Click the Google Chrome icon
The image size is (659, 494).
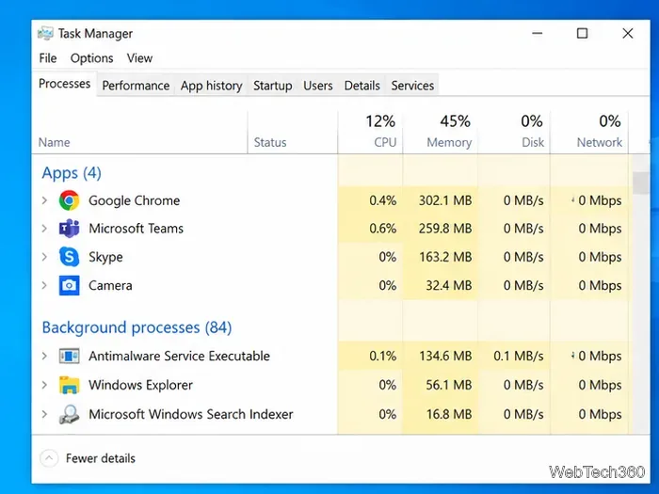(x=70, y=200)
